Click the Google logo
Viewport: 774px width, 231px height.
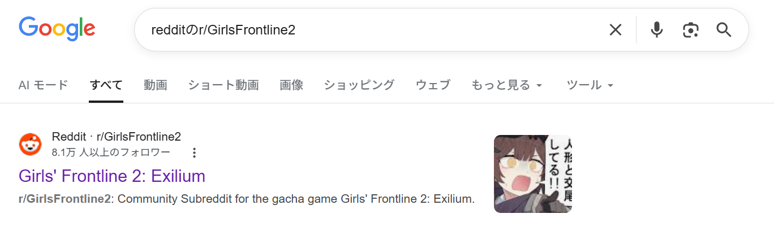click(57, 28)
